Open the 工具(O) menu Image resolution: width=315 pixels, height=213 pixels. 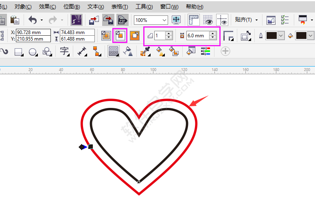(144, 6)
